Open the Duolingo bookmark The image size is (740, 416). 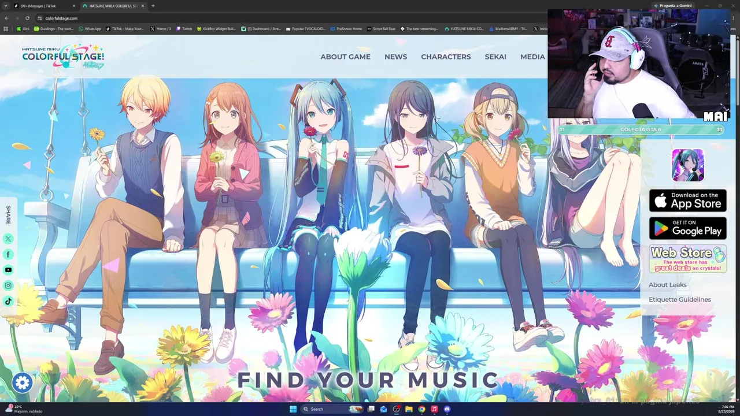[x=54, y=28]
